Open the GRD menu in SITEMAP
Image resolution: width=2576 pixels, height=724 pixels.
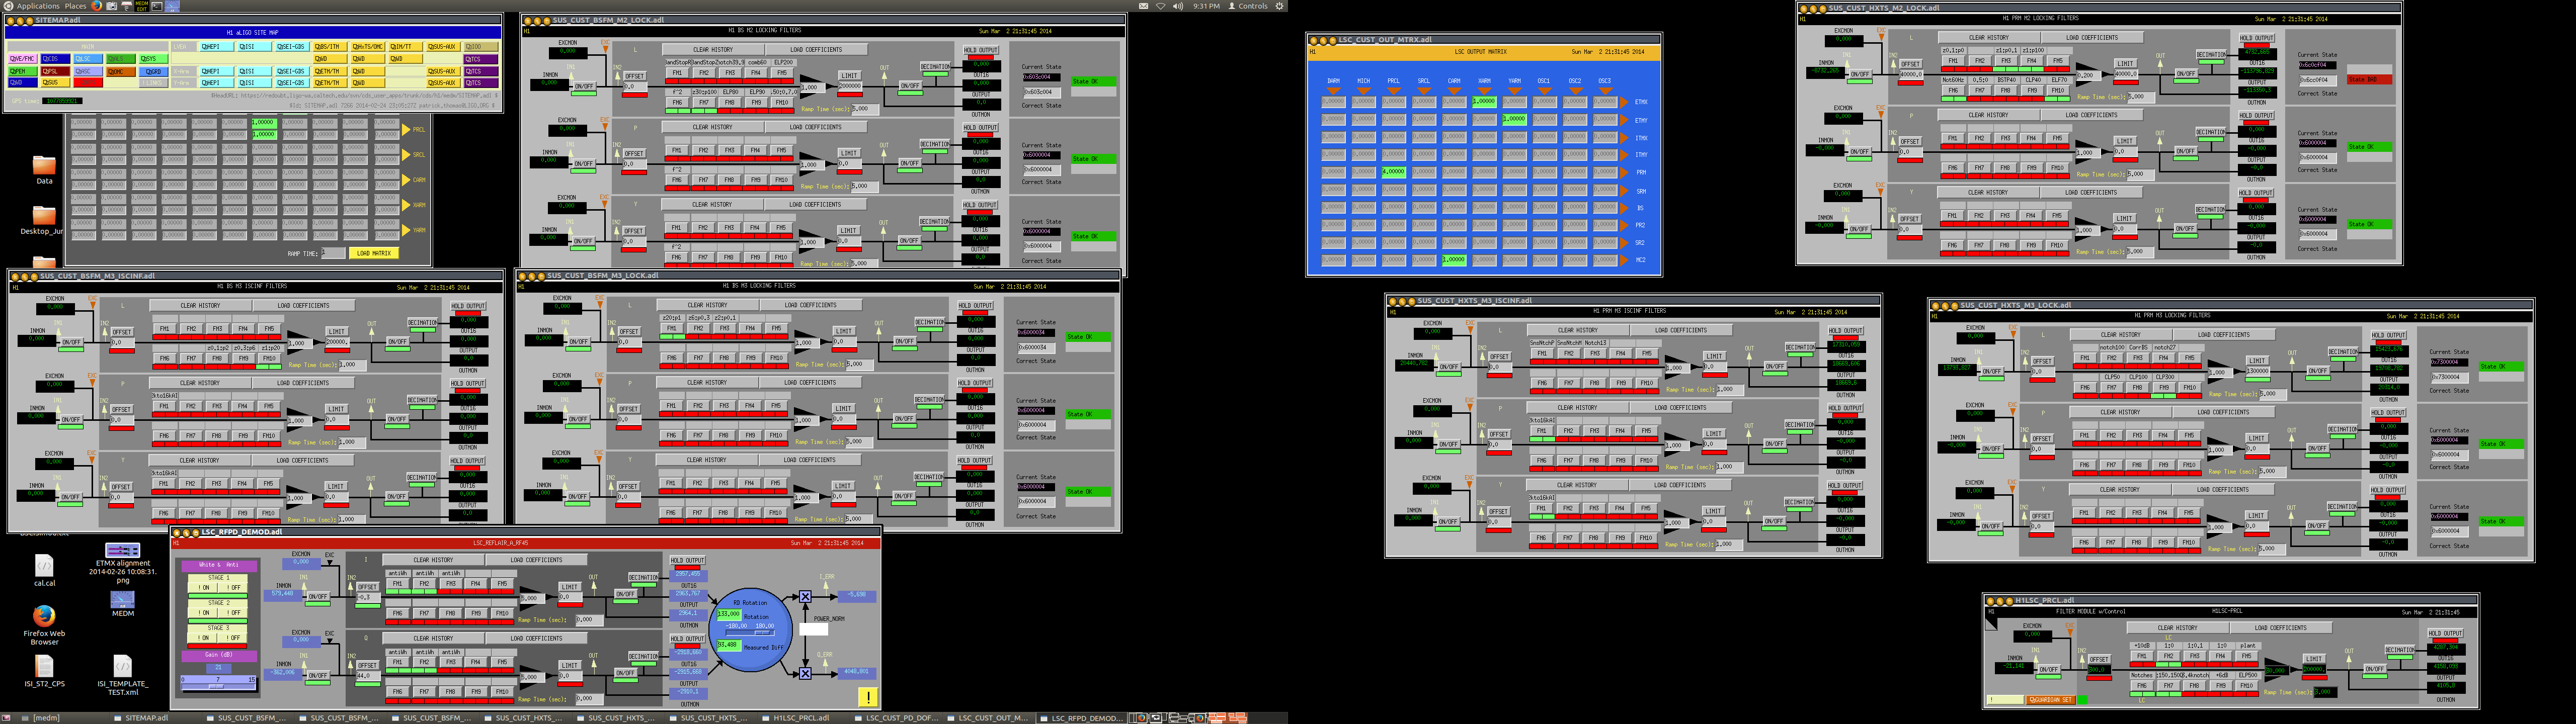point(153,72)
